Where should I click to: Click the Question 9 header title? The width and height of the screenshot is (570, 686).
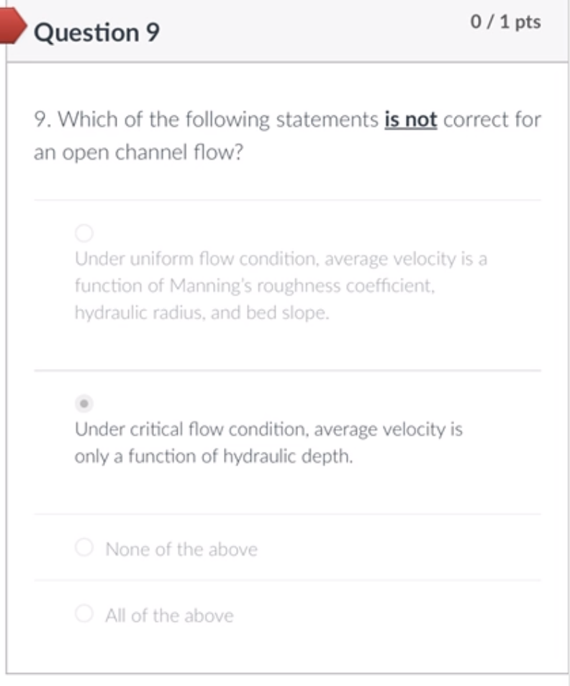(97, 32)
